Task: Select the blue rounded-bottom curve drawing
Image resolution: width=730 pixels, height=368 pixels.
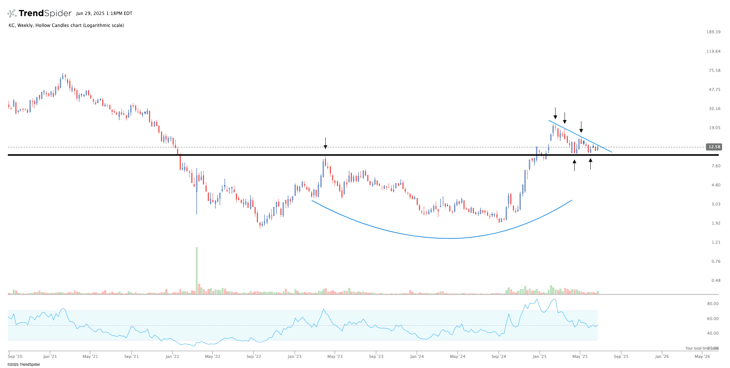Action: tap(449, 238)
